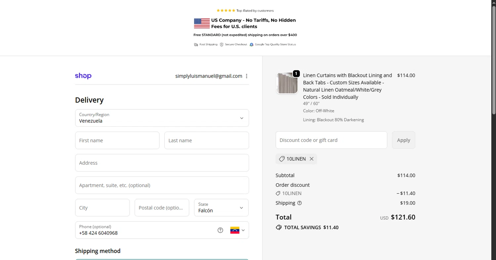496x260 pixels.
Task: Click the five-star rating icons
Action: [x=226, y=11]
